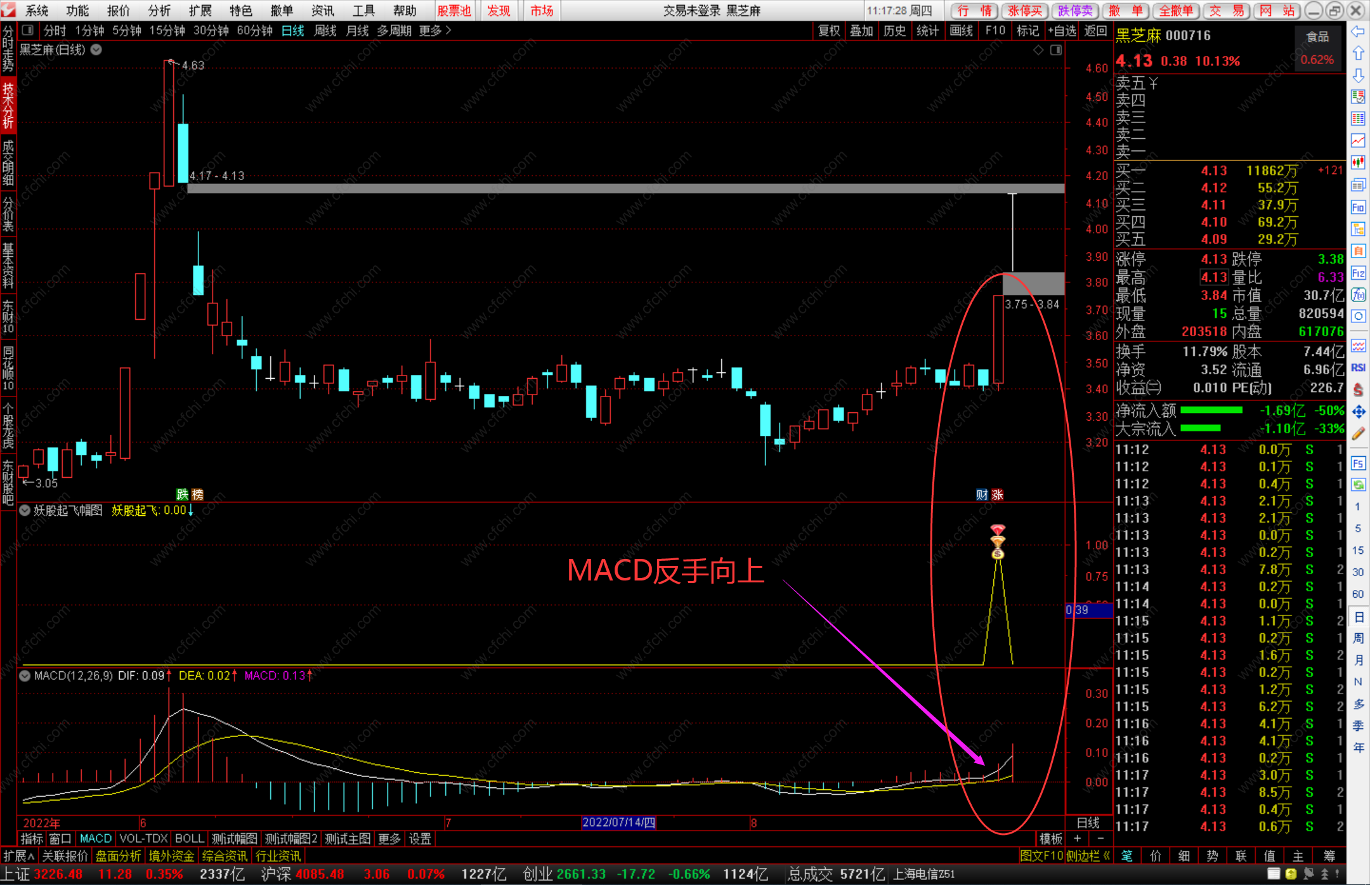
Task: Click the four-way move arrows icon
Action: [1358, 412]
